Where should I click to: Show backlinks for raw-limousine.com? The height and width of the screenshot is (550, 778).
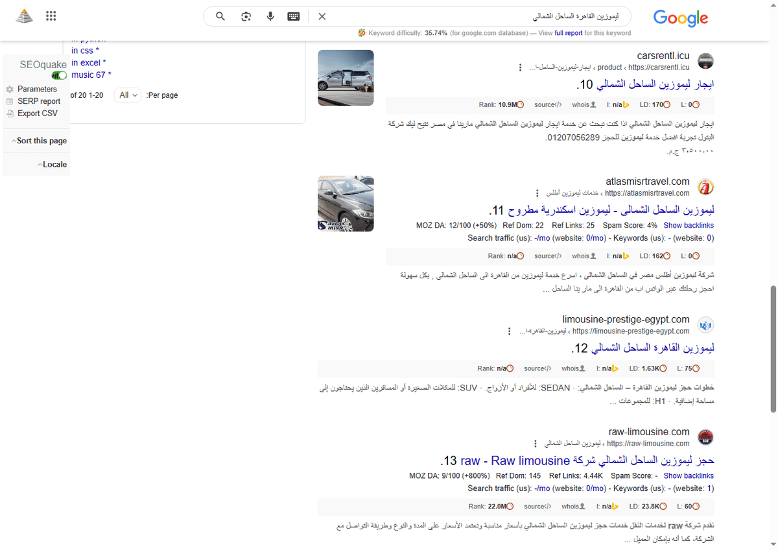pyautogui.click(x=689, y=475)
